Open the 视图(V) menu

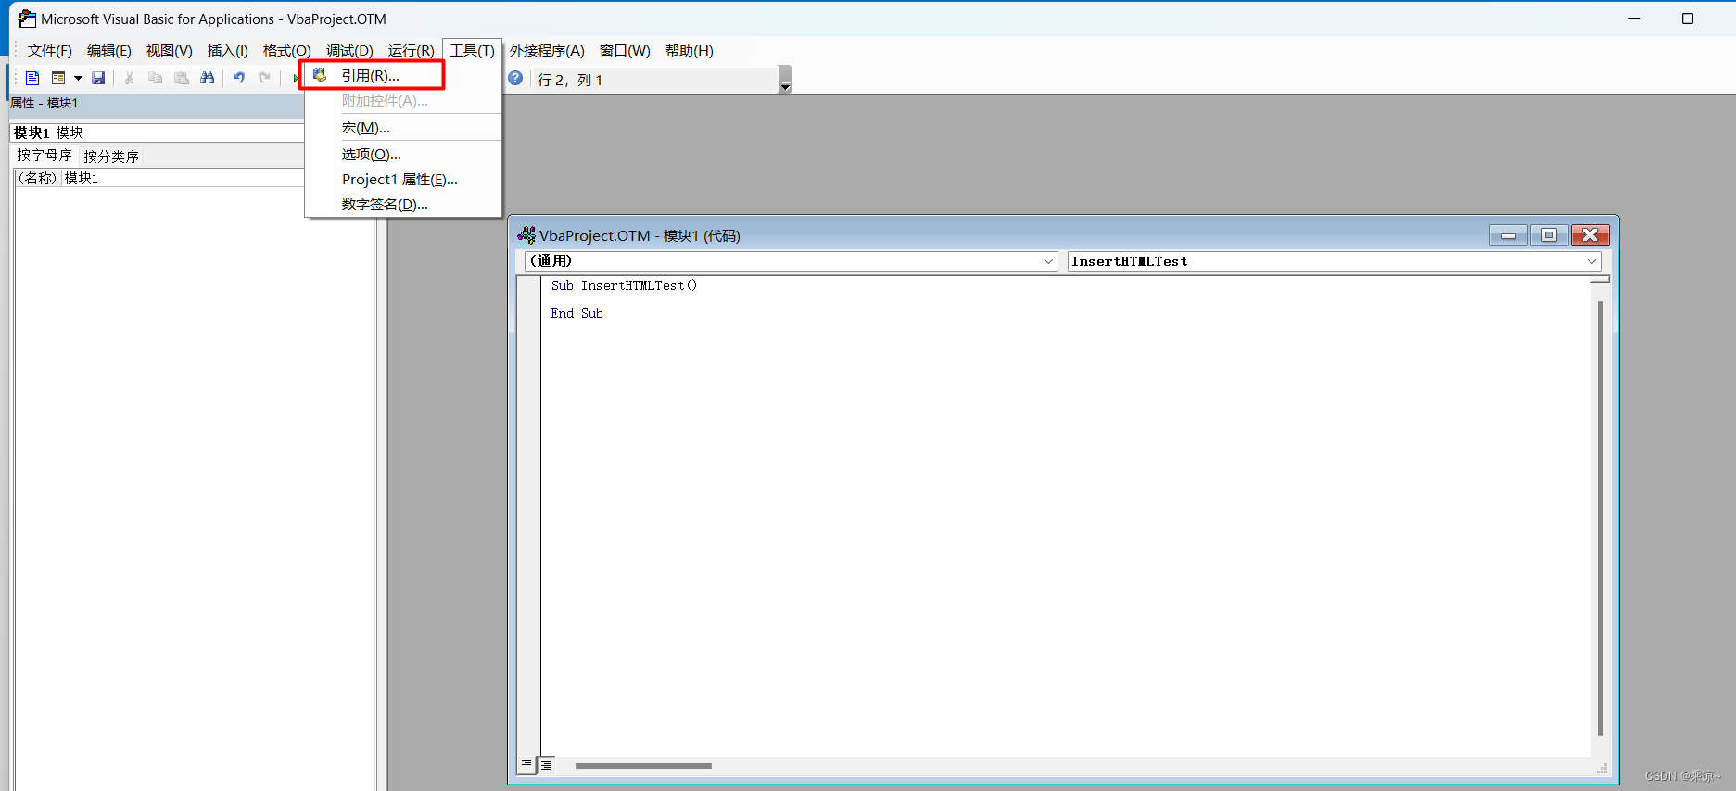(x=170, y=51)
